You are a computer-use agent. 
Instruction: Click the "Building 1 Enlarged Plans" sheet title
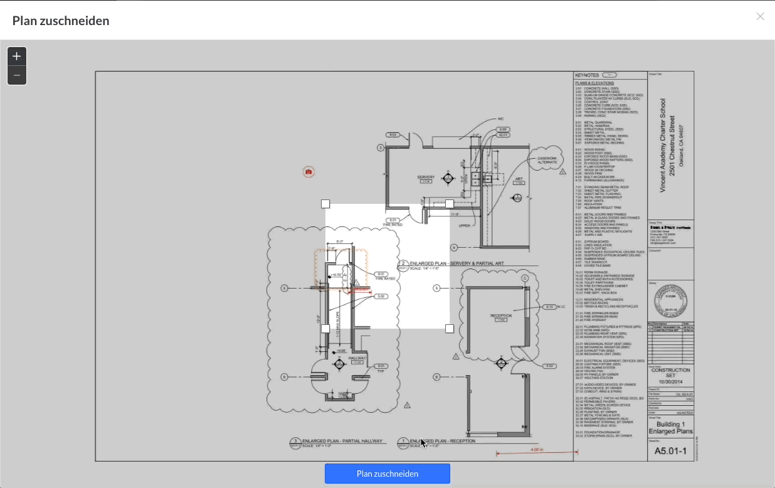(671, 428)
